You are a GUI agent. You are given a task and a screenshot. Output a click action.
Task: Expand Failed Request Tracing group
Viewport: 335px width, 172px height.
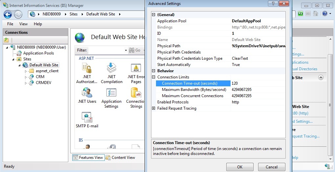pos(153,108)
